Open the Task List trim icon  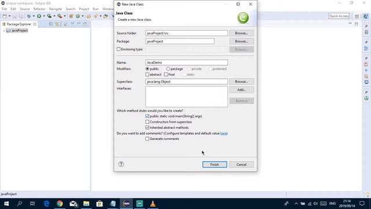point(366,33)
